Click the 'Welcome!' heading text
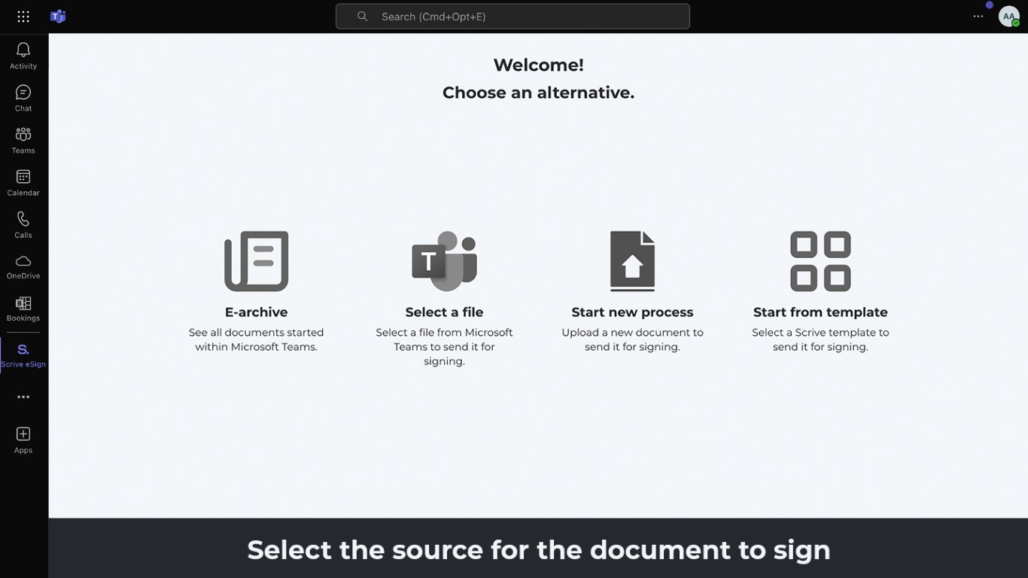The image size is (1028, 578). pyautogui.click(x=538, y=65)
